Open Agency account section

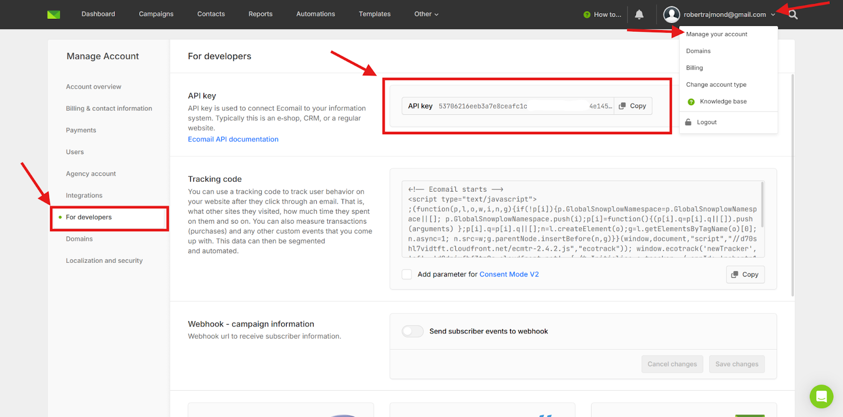tap(91, 174)
